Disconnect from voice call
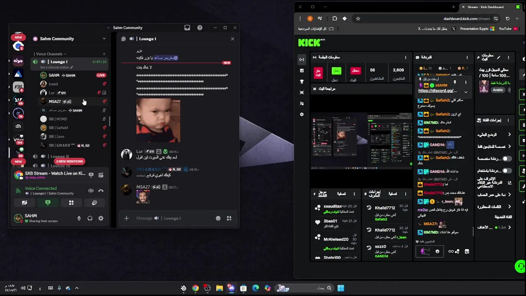The image size is (526, 296). click(x=101, y=191)
